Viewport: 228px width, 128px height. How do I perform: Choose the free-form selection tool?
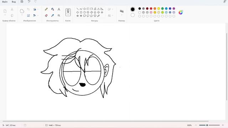point(22,11)
